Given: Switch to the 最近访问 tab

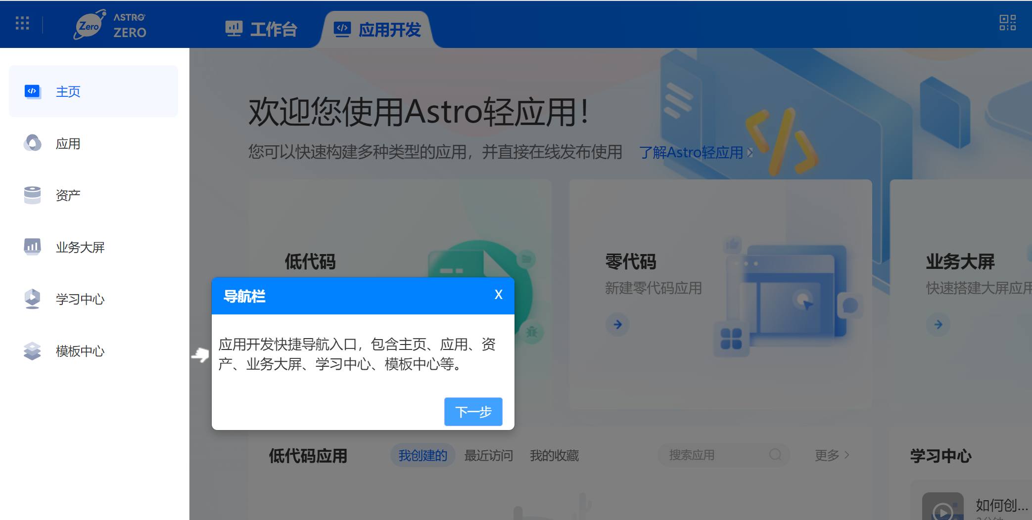Looking at the screenshot, I should [489, 455].
